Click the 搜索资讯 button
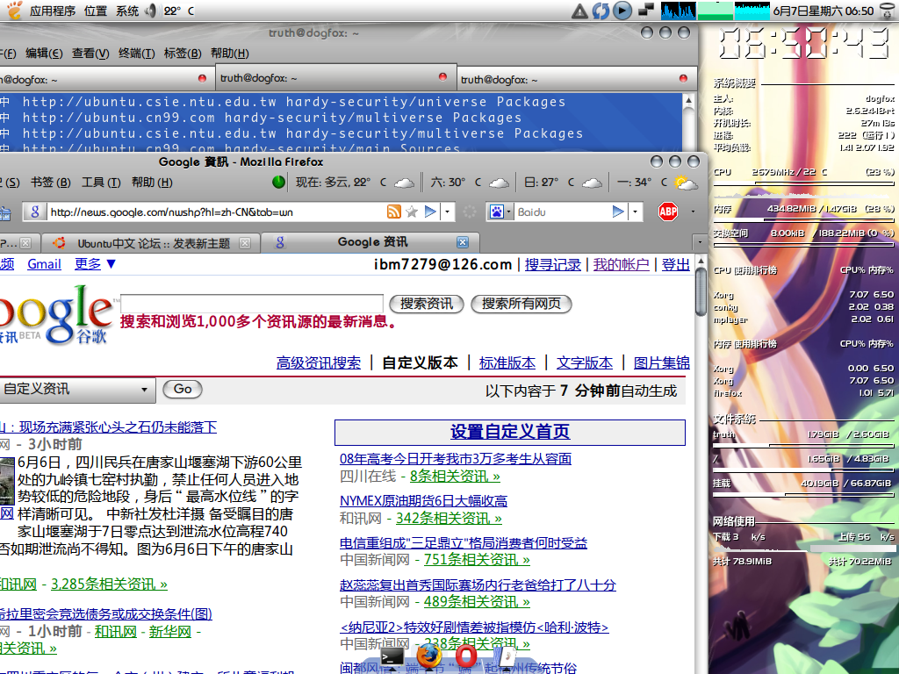Screen dimensions: 899x674 [x=427, y=304]
